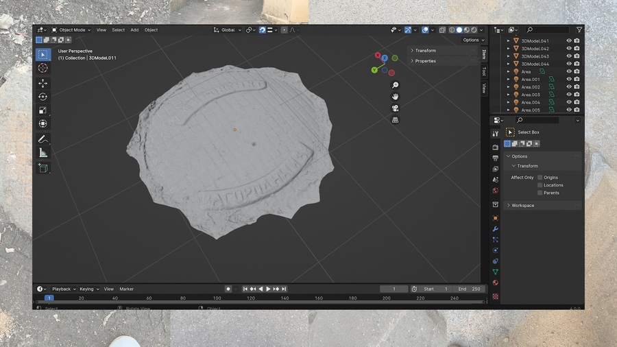
Task: Click the zoom magnifier viewport icon
Action: tap(395, 85)
